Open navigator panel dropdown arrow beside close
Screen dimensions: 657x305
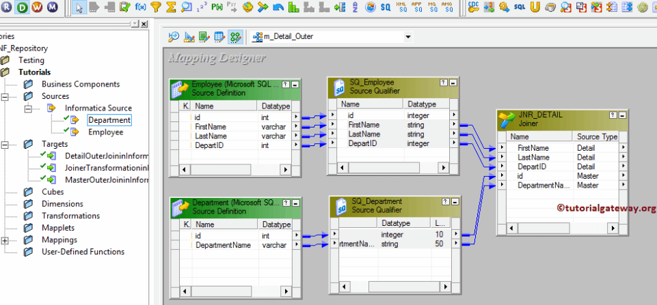[x=135, y=25]
